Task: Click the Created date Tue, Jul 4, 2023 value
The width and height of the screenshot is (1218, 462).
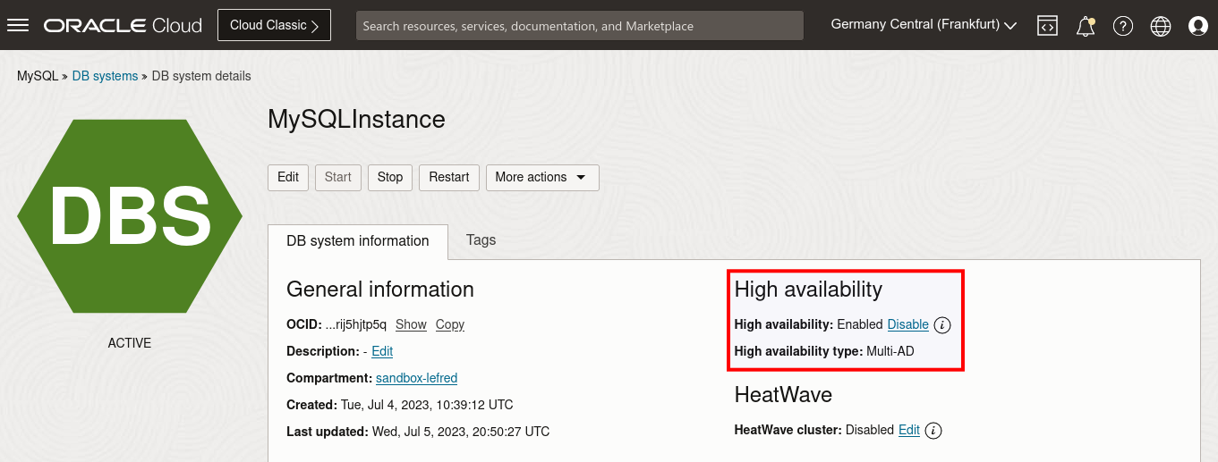Action: pyautogui.click(x=427, y=405)
